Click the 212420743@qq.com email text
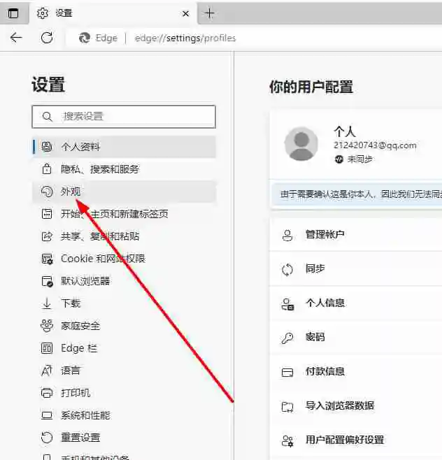This screenshot has width=442, height=460. coord(375,145)
